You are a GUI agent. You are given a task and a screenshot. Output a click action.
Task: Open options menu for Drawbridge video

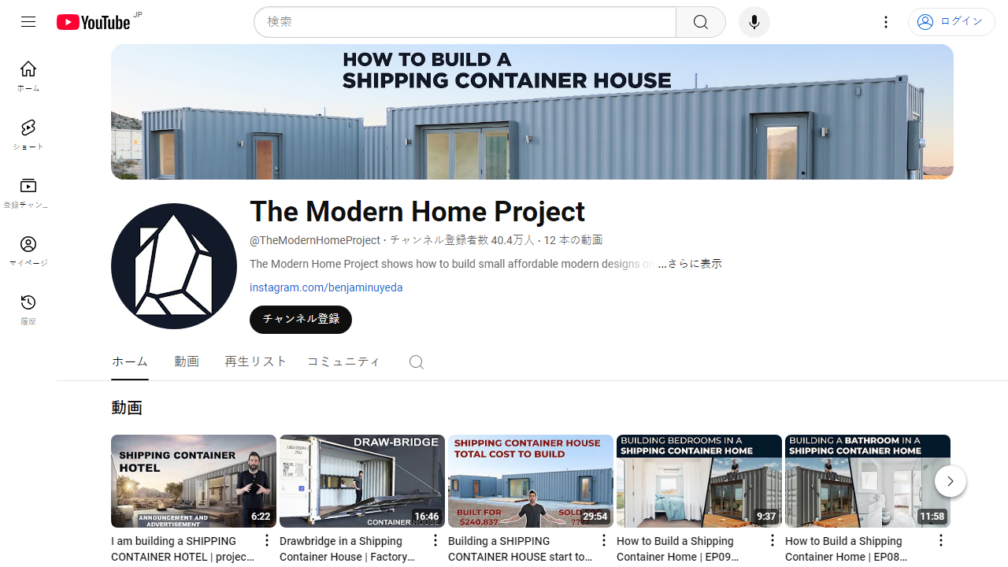(435, 540)
